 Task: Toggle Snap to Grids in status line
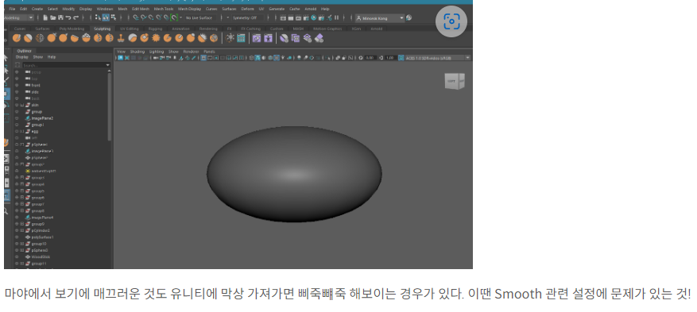[136, 17]
